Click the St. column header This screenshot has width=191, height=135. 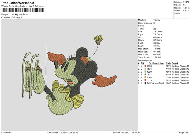click(x=150, y=63)
